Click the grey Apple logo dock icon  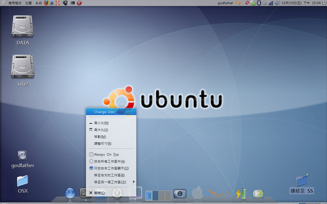(x=197, y=192)
